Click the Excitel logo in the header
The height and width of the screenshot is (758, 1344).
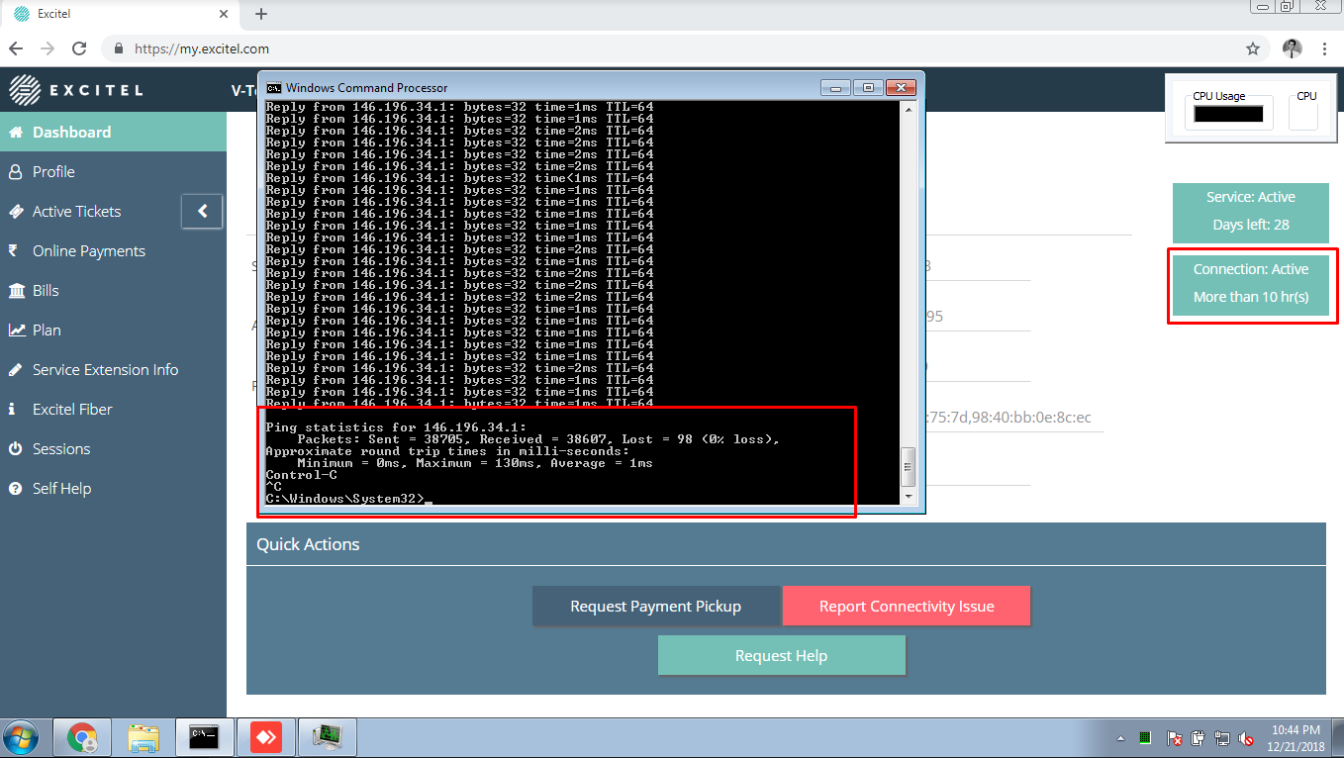(x=75, y=90)
